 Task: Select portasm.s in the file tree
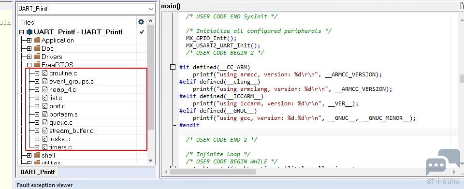tap(63, 114)
